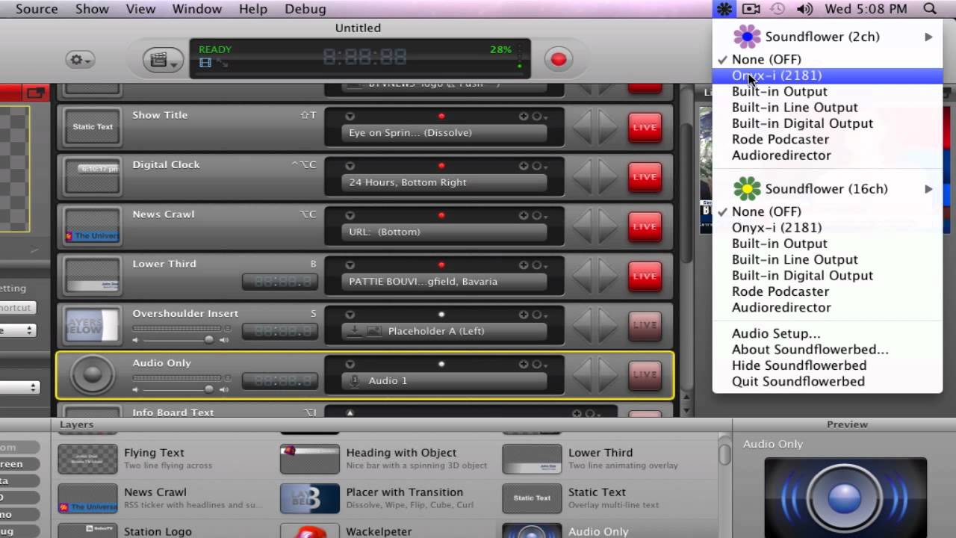956x538 pixels.
Task: Click the image icon beside Placeholder A (Left)
Action: (x=374, y=331)
